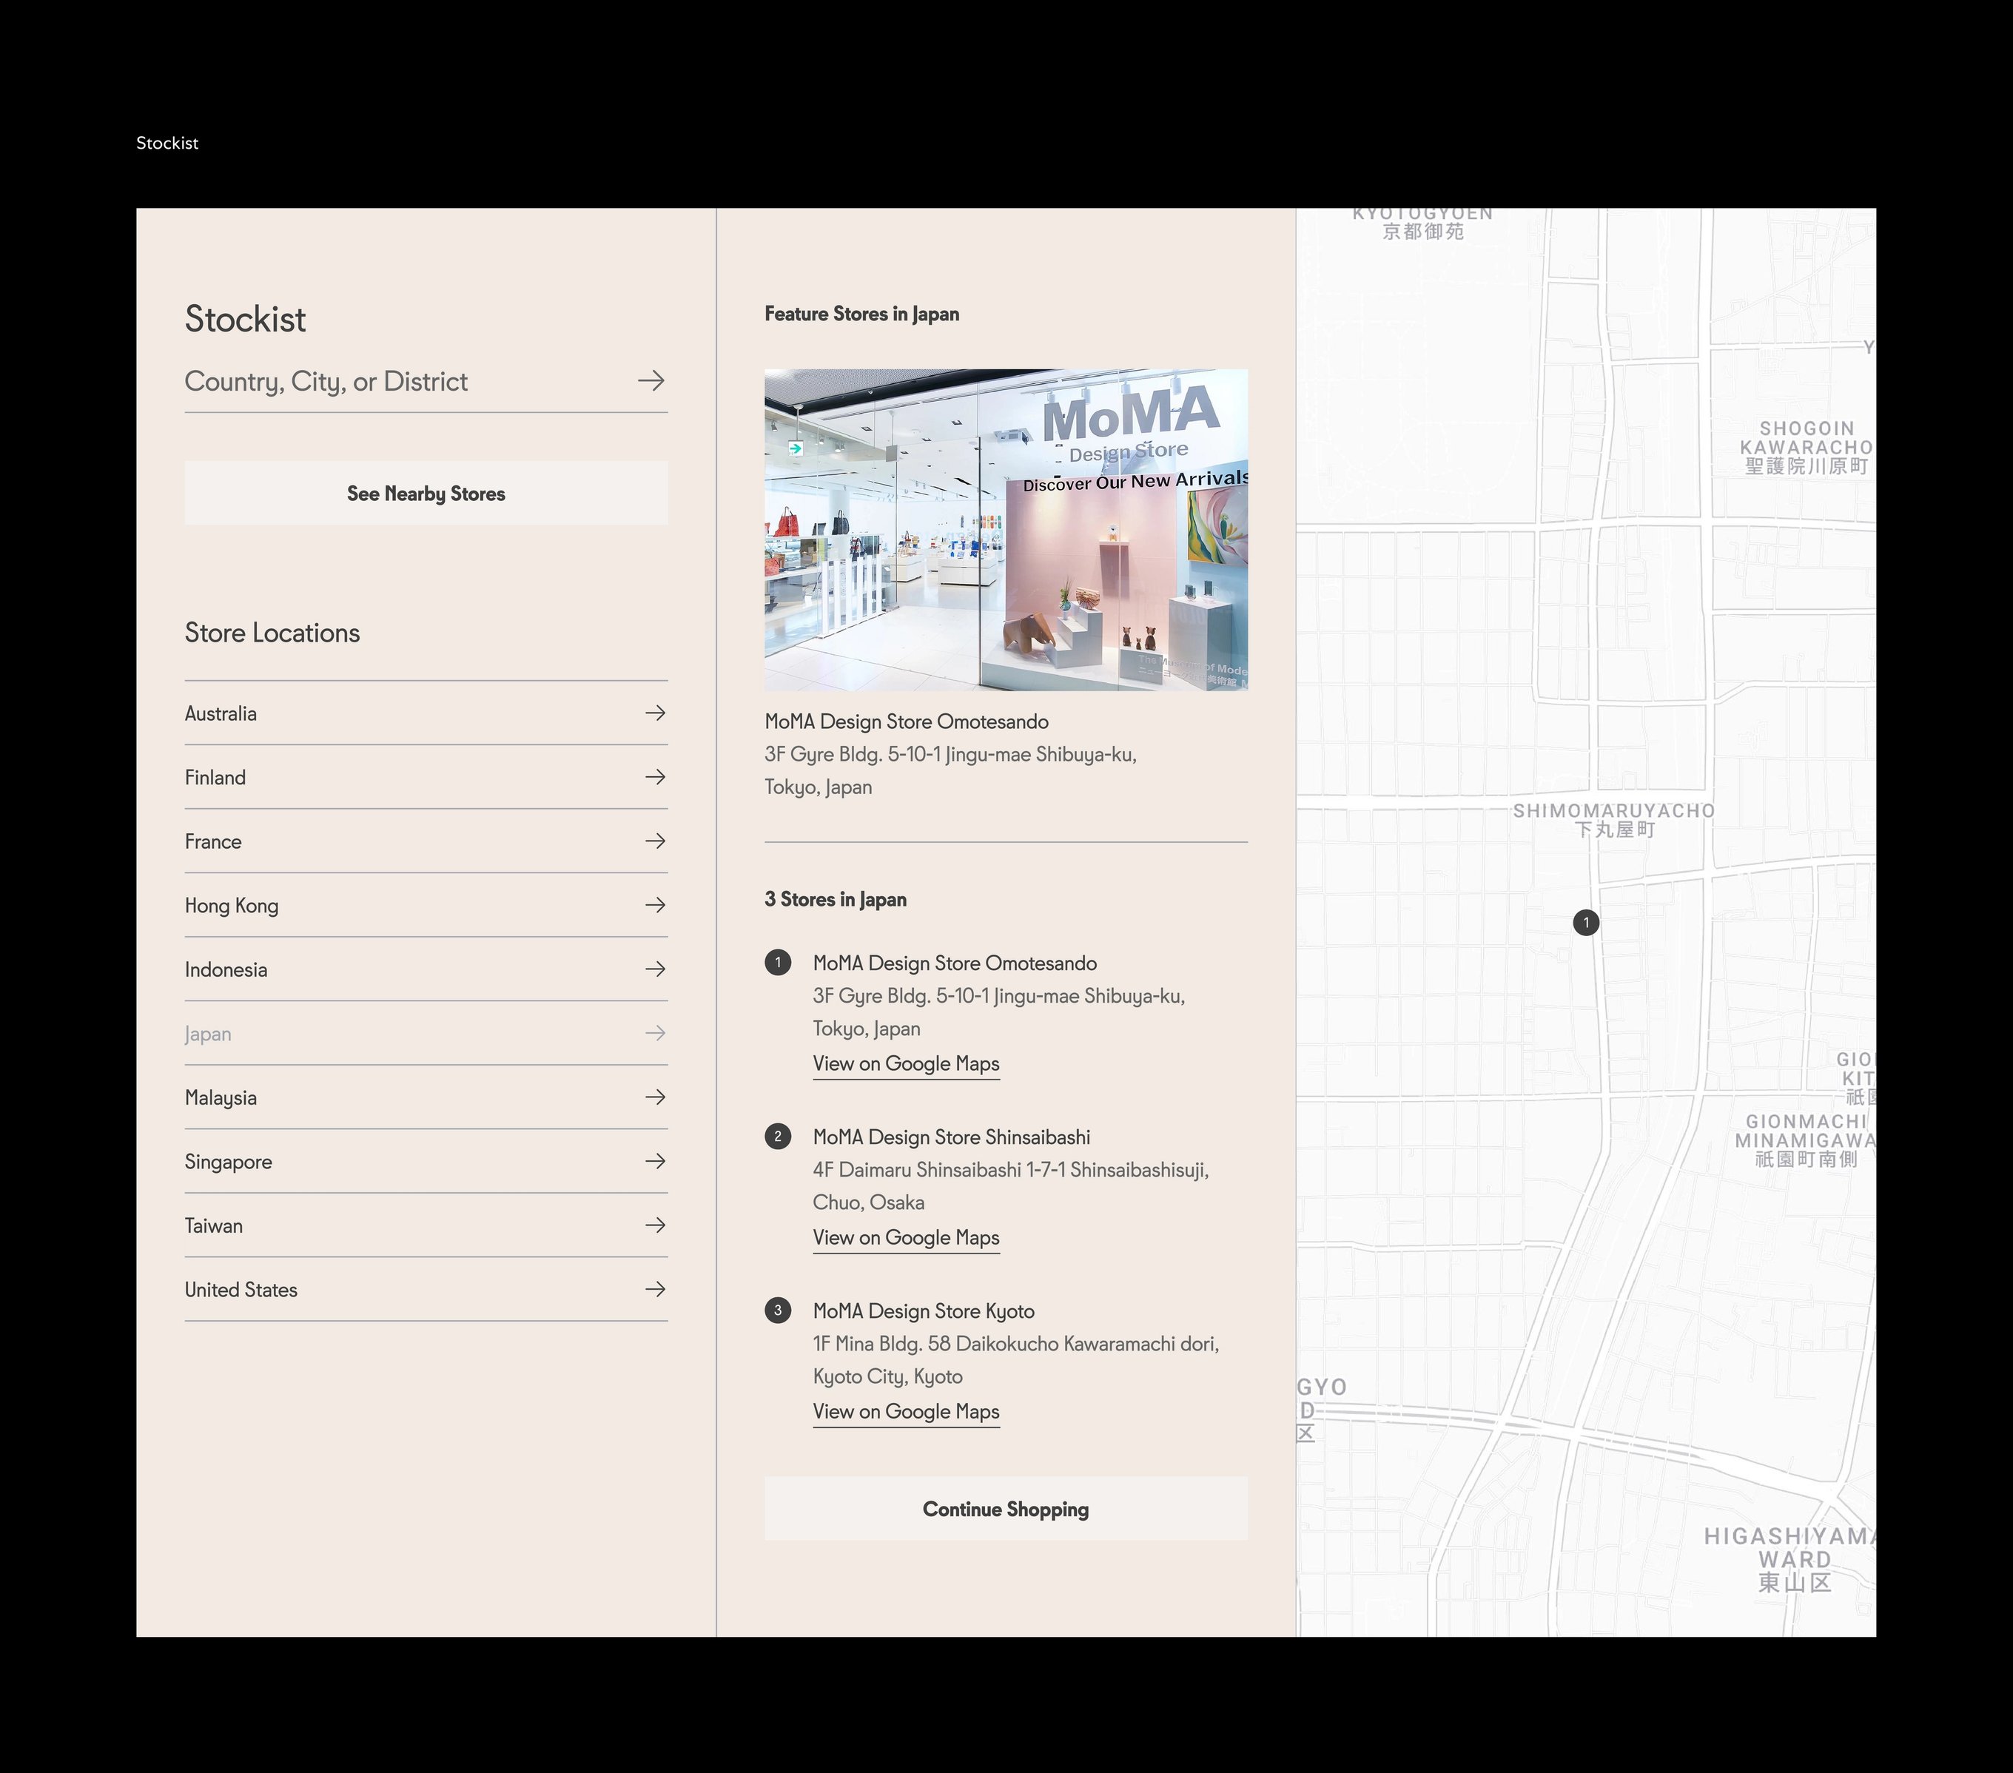The image size is (2013, 1773).
Task: Open Singapore store locations
Action: point(426,1162)
